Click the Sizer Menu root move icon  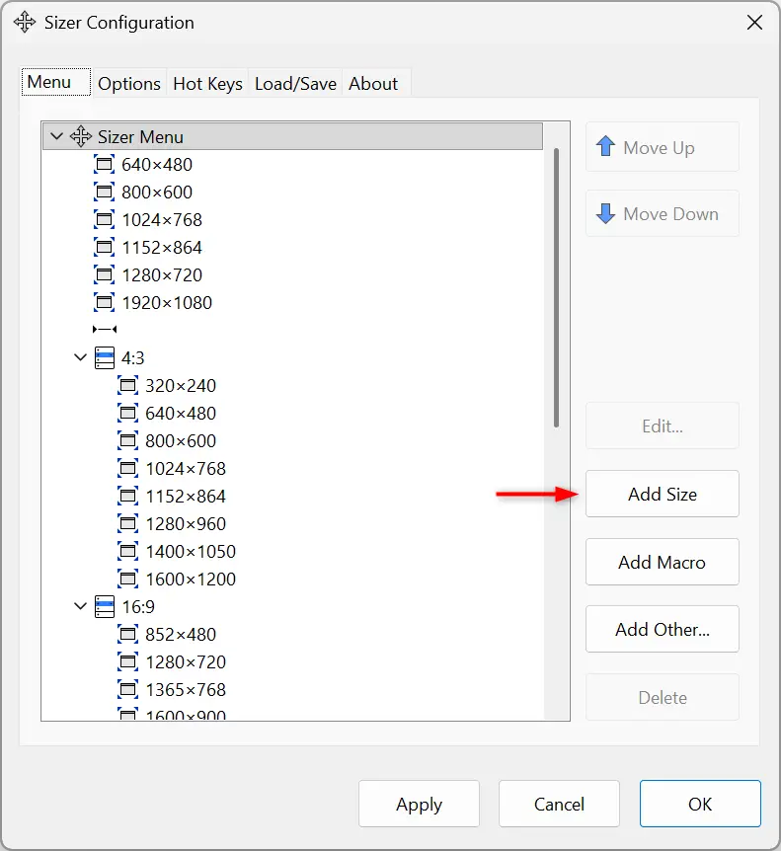81,136
